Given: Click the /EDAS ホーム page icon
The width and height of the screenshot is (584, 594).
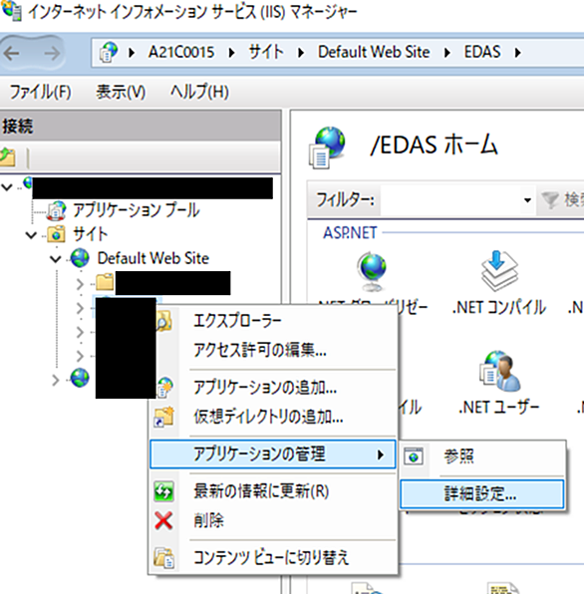Looking at the screenshot, I should pos(327,148).
